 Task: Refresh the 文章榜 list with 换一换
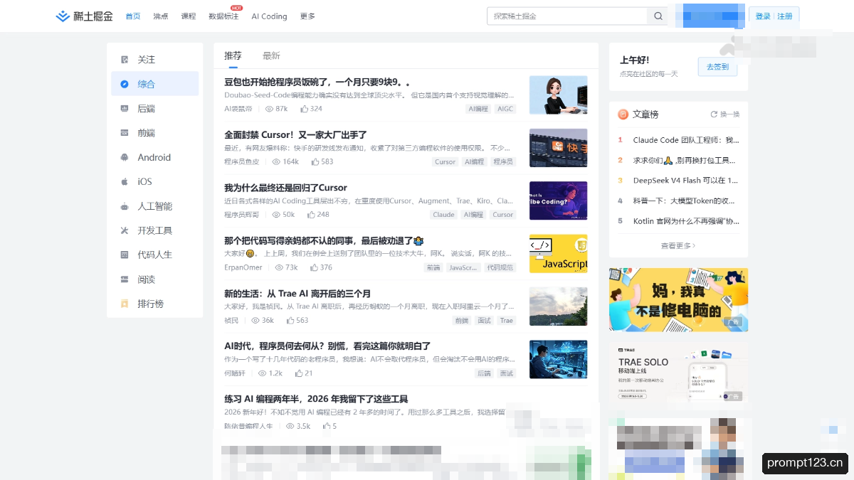click(x=725, y=114)
